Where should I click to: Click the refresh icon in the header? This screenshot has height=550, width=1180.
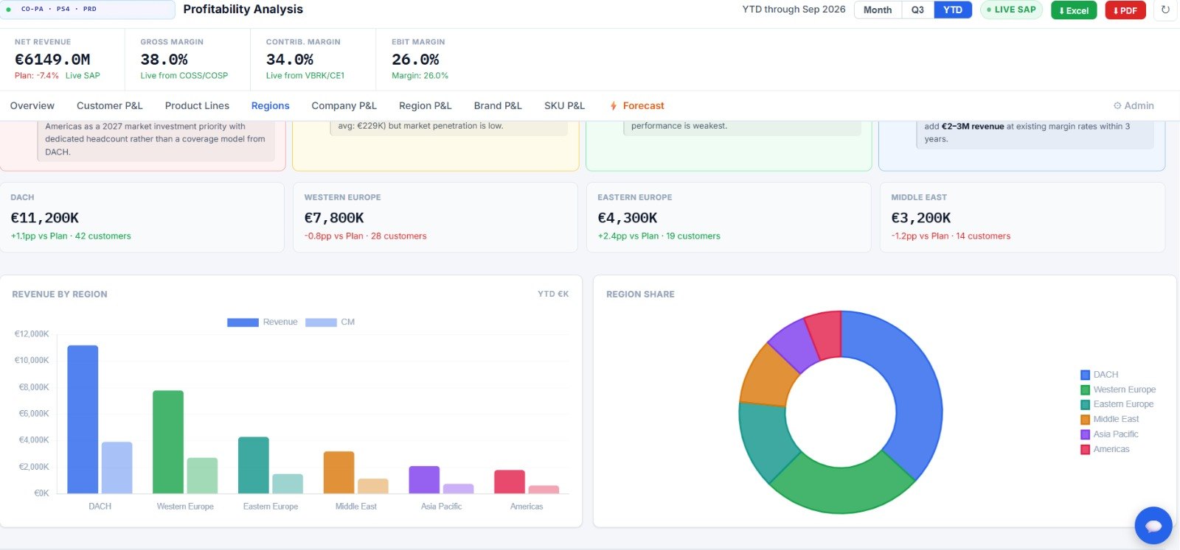[x=1165, y=10]
